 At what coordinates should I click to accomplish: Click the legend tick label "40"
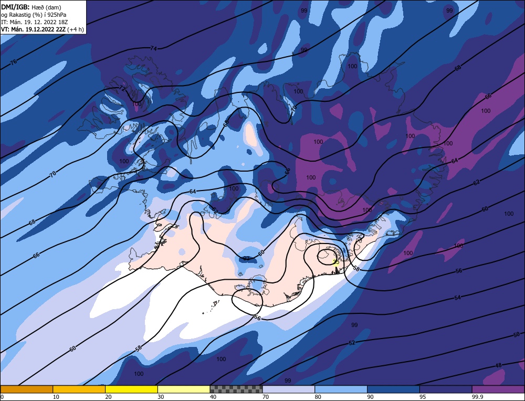click(213, 397)
